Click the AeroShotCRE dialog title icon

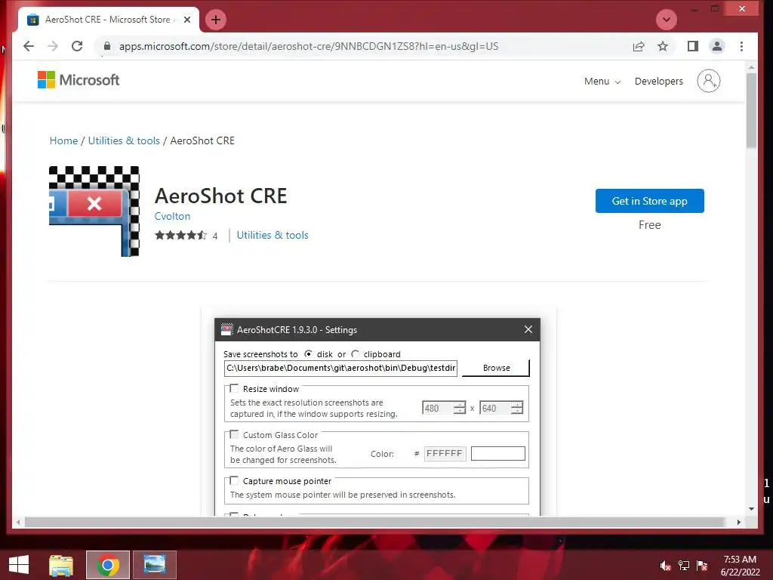226,329
